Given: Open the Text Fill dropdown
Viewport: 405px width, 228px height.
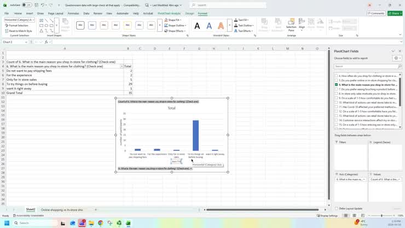Looking at the screenshot, I should [241, 20].
